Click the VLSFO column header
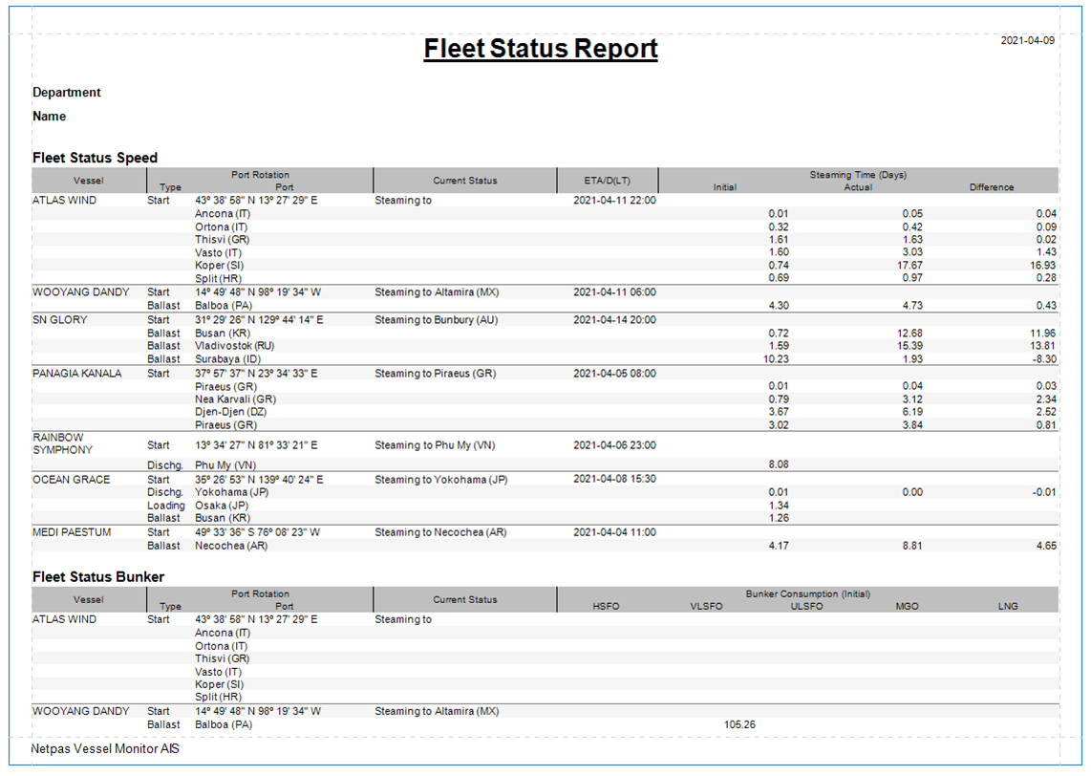 point(706,606)
